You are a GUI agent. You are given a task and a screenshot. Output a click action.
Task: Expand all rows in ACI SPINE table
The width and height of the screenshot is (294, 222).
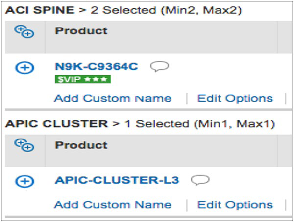coord(24,31)
